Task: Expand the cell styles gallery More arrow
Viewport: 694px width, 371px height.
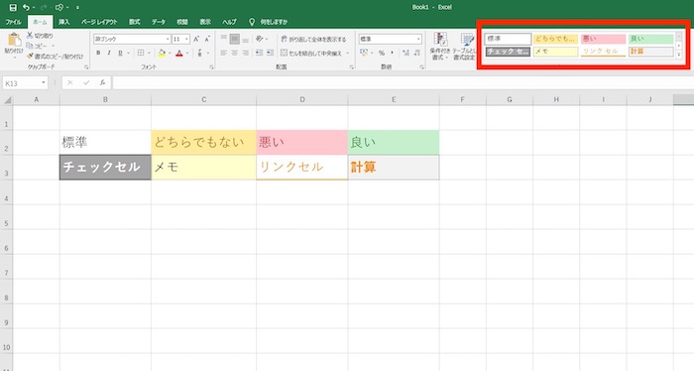Action: tap(679, 55)
